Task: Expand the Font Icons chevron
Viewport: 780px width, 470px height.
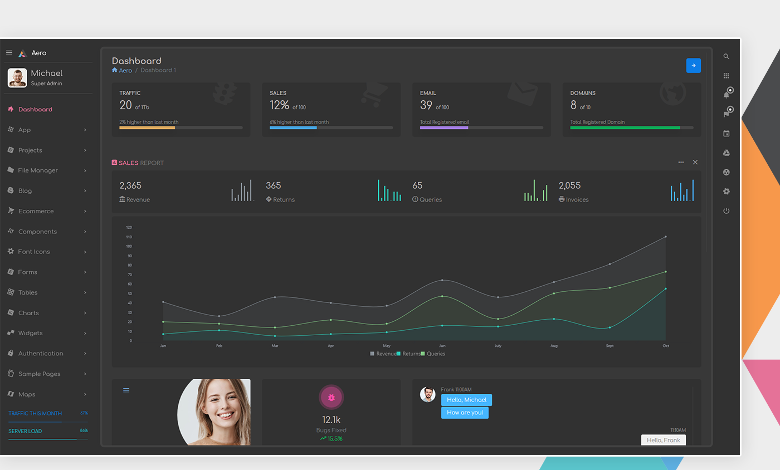Action: [85, 252]
